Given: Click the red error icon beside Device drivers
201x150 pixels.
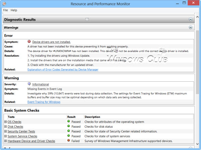Looking at the screenshot, I should click(29, 41).
